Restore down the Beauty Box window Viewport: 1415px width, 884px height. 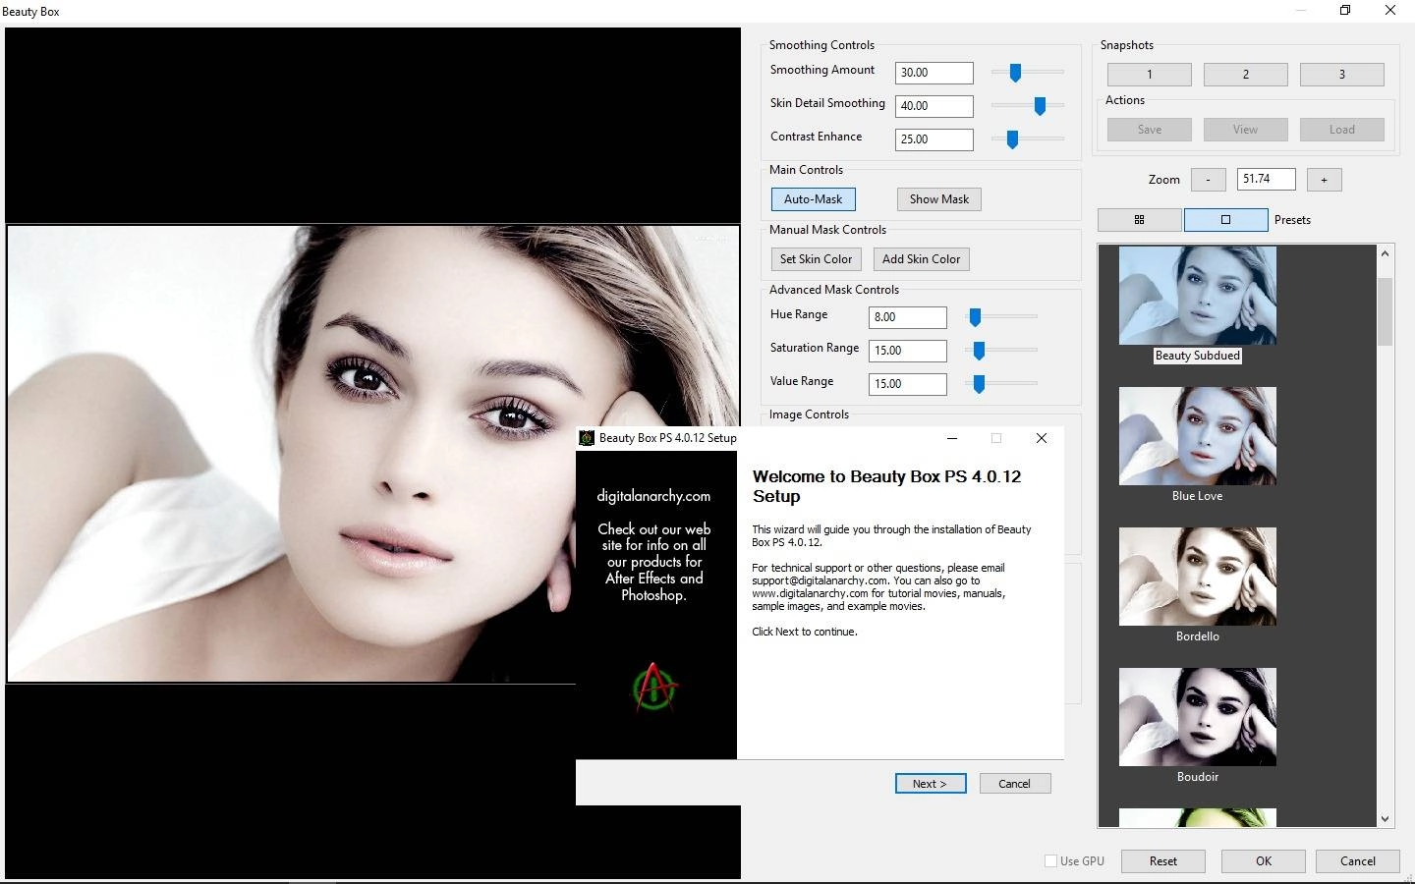(x=1345, y=11)
